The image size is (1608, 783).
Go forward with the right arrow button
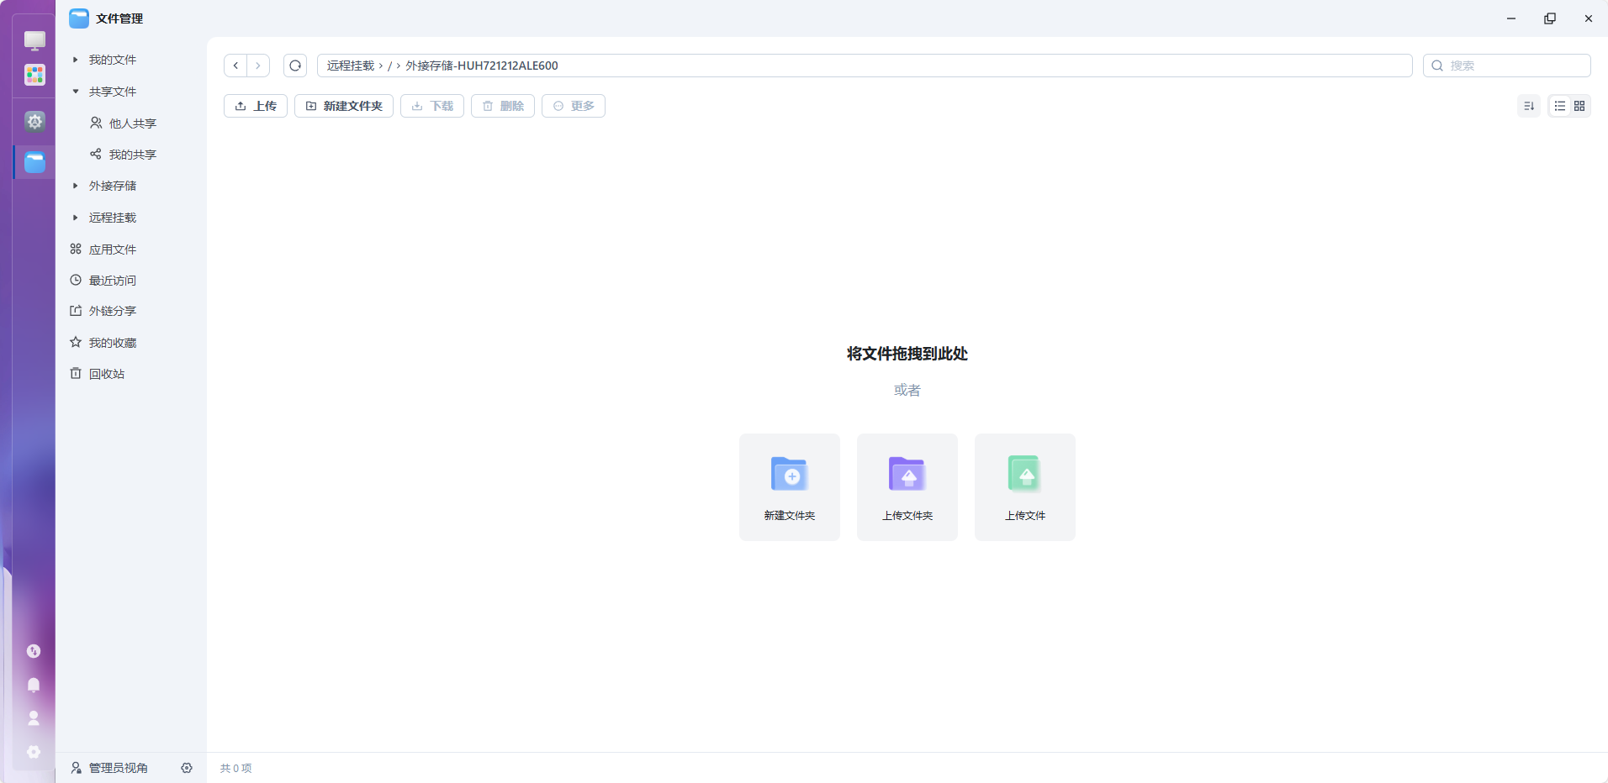point(258,66)
